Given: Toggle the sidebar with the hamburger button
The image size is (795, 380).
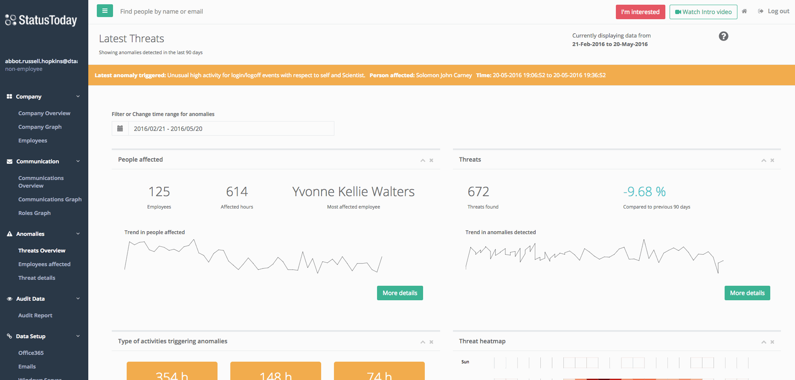Looking at the screenshot, I should tap(105, 11).
